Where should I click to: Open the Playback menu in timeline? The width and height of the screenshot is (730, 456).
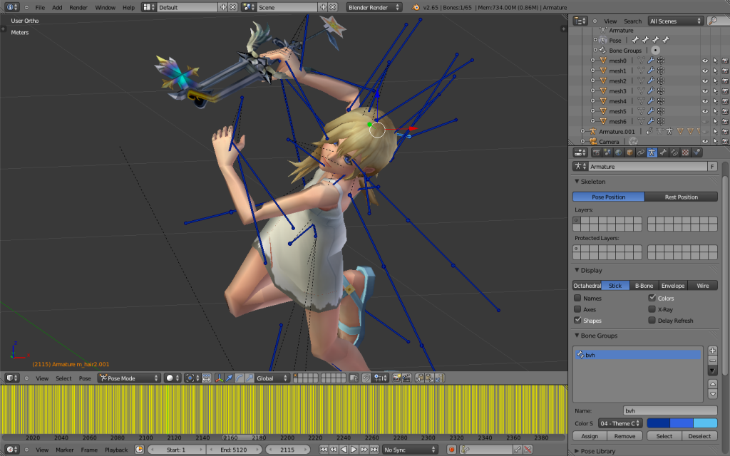pos(116,450)
